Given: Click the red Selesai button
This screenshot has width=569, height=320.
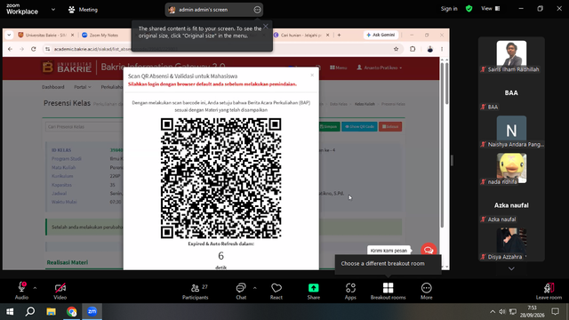Looking at the screenshot, I should point(390,126).
